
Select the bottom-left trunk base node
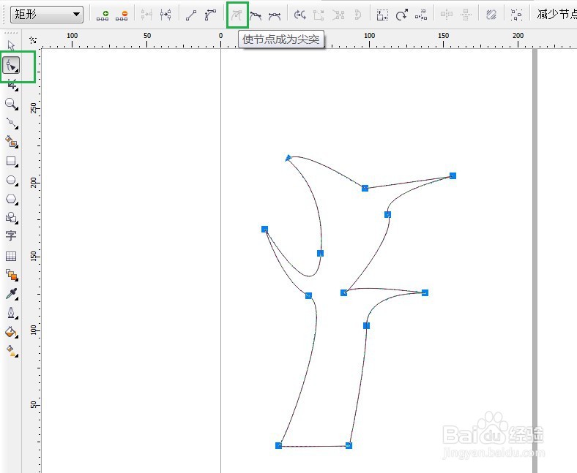pyautogui.click(x=278, y=445)
